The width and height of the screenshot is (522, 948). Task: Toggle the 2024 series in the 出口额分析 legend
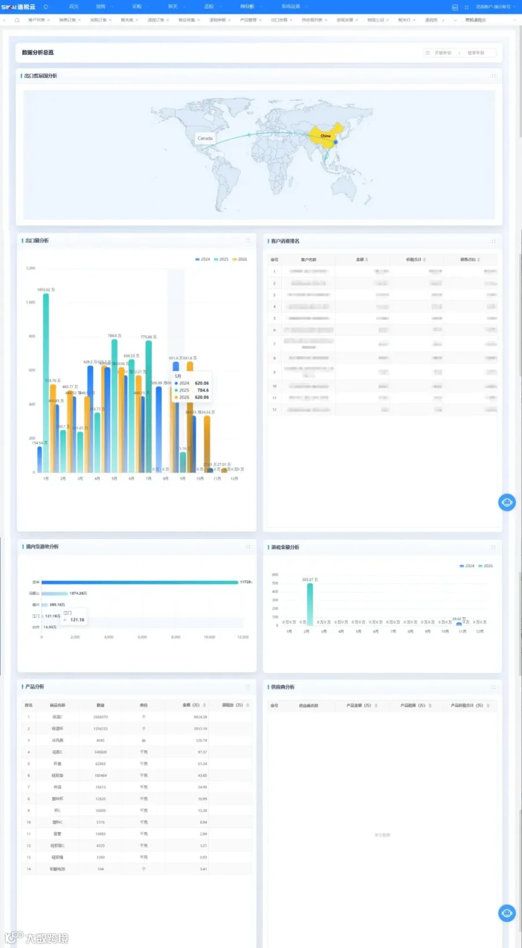(202, 259)
